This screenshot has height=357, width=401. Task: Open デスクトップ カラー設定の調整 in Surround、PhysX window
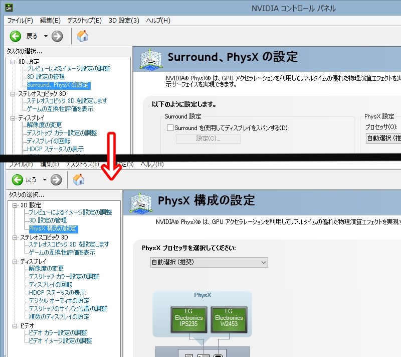coord(62,133)
